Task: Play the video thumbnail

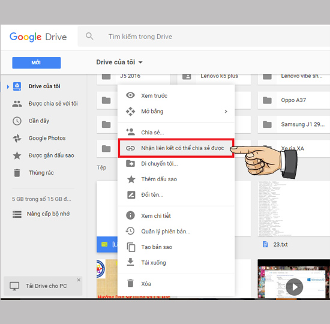Action: 295,287
